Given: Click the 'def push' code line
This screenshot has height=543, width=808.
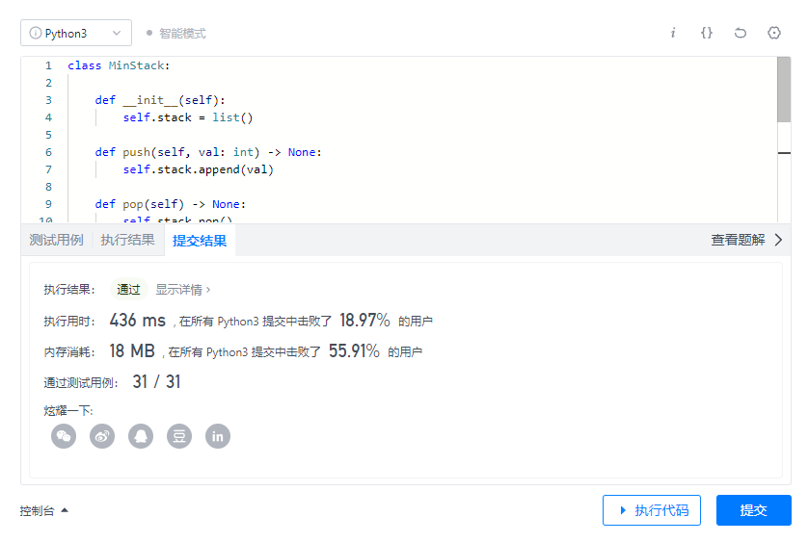Looking at the screenshot, I should pos(208,152).
